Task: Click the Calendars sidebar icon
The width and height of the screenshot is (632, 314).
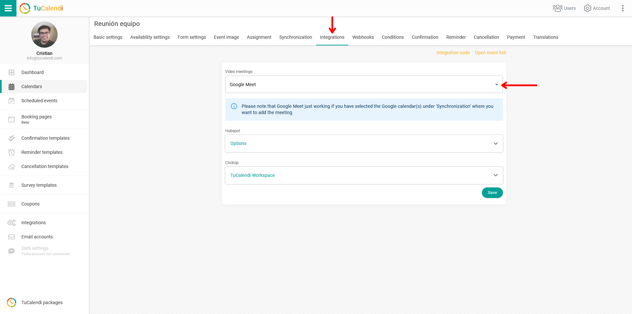Action: pos(12,86)
